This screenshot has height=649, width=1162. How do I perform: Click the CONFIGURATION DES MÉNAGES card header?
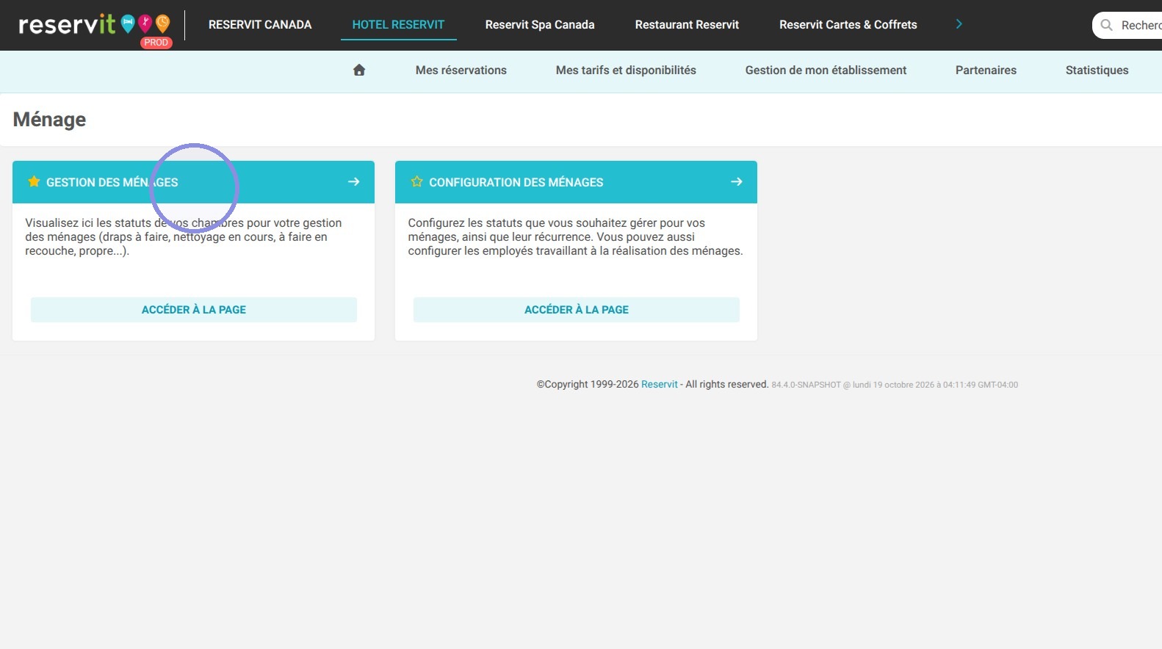click(x=576, y=182)
